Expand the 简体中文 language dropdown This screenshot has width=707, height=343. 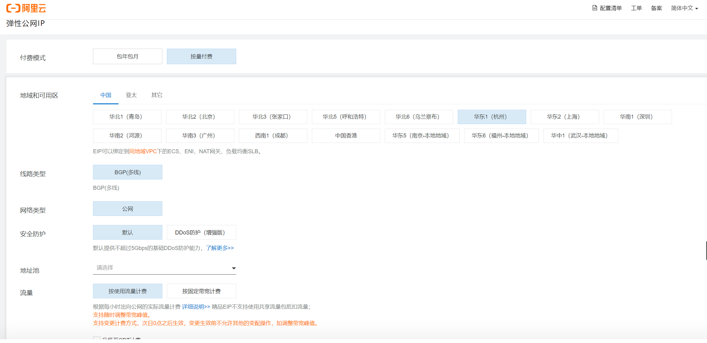pos(684,8)
